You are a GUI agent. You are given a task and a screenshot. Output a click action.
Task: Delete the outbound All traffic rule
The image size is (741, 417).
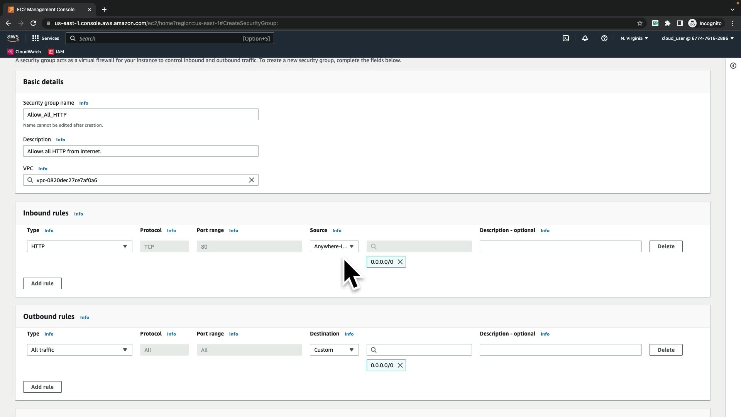(x=666, y=350)
